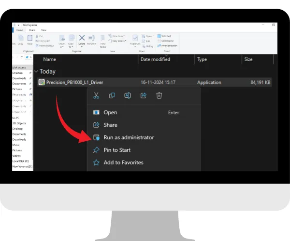Screen dimensions: 290x241
Task: Switch to the Home ribbon tab
Action: [x=20, y=30]
